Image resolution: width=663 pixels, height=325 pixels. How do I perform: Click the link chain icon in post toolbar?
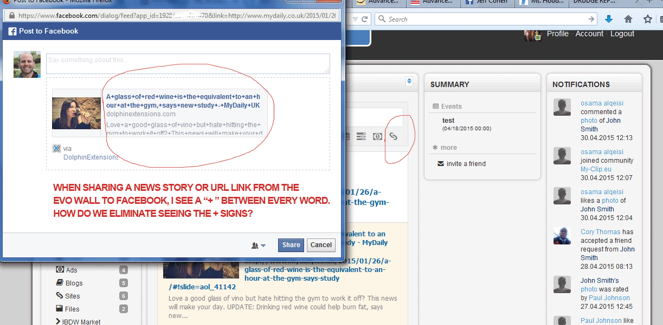point(394,137)
